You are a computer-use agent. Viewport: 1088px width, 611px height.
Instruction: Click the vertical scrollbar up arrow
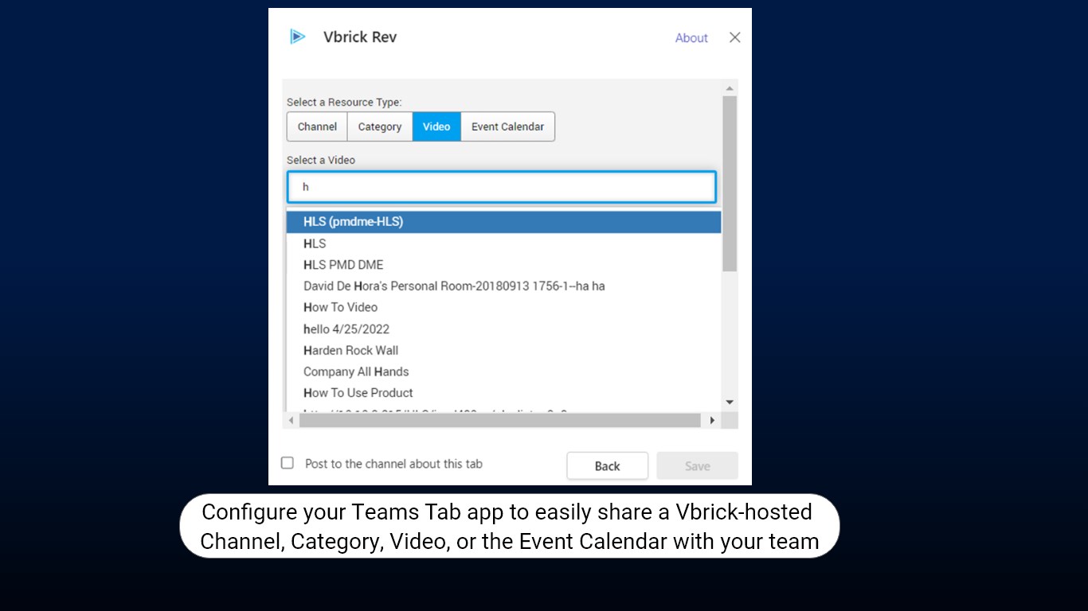[x=730, y=88]
